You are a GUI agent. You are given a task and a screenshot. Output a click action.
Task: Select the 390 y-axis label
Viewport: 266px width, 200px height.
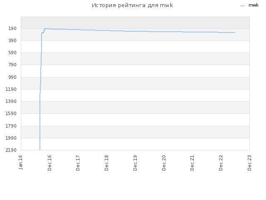coord(12,40)
